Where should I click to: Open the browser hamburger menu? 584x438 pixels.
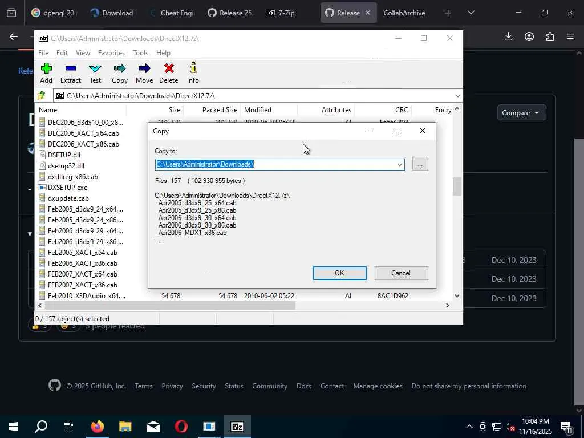coord(570,36)
